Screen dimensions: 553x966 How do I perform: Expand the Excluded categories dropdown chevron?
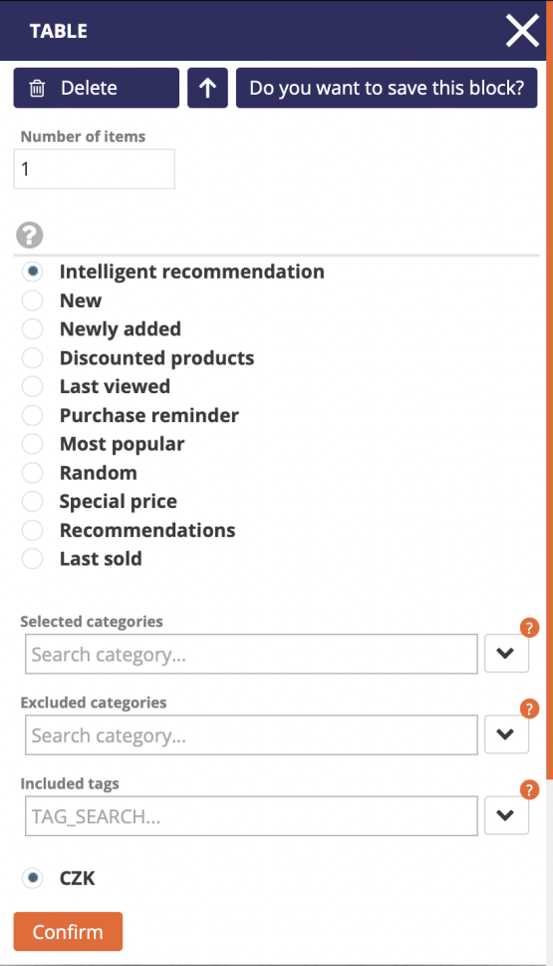point(506,734)
